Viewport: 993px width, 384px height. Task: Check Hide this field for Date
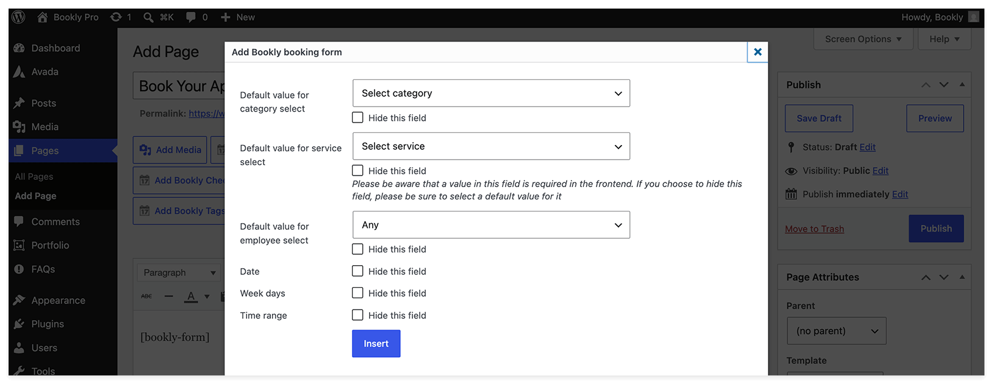(357, 271)
